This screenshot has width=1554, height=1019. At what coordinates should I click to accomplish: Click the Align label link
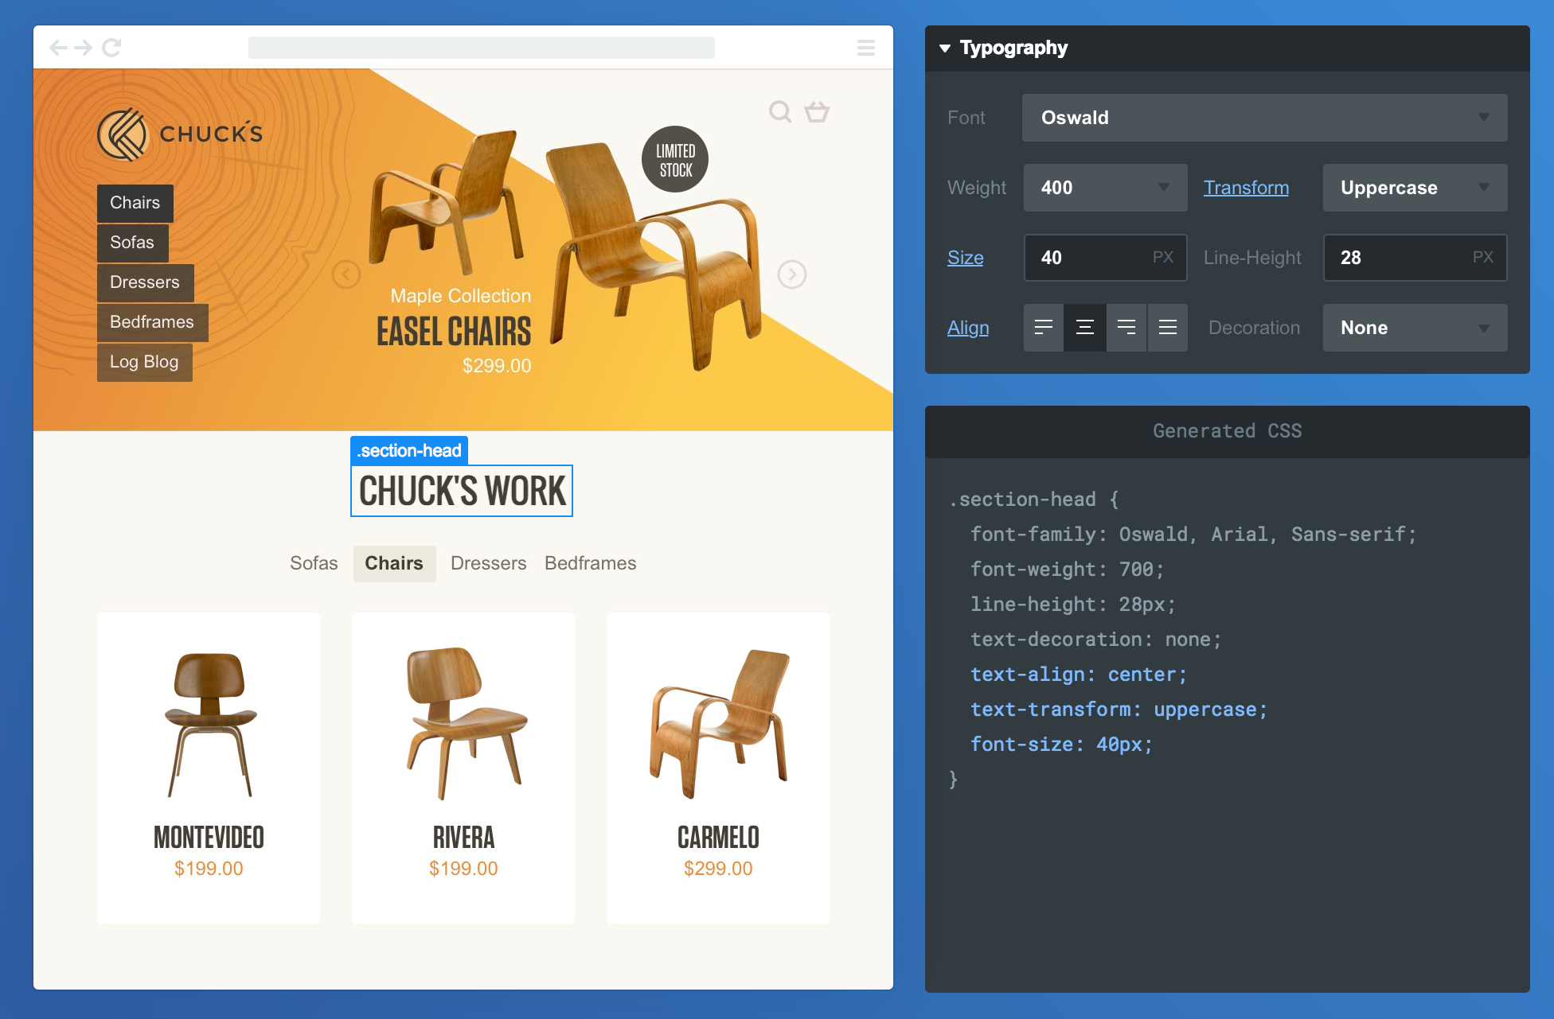pyautogui.click(x=968, y=328)
